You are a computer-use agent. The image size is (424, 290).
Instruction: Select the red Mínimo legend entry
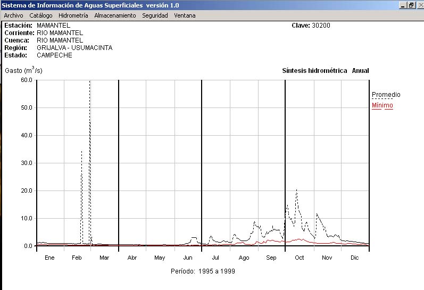coord(382,105)
